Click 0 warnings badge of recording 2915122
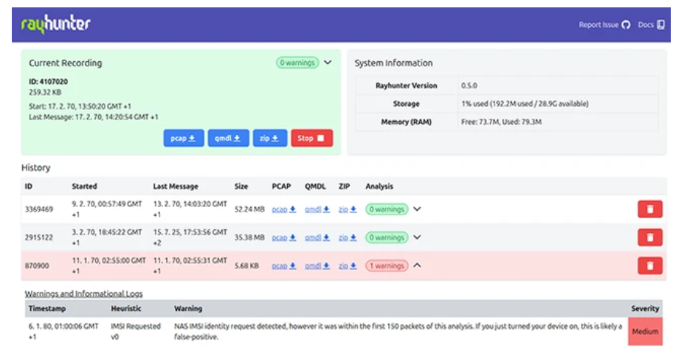This screenshot has width=673, height=359. (x=387, y=237)
